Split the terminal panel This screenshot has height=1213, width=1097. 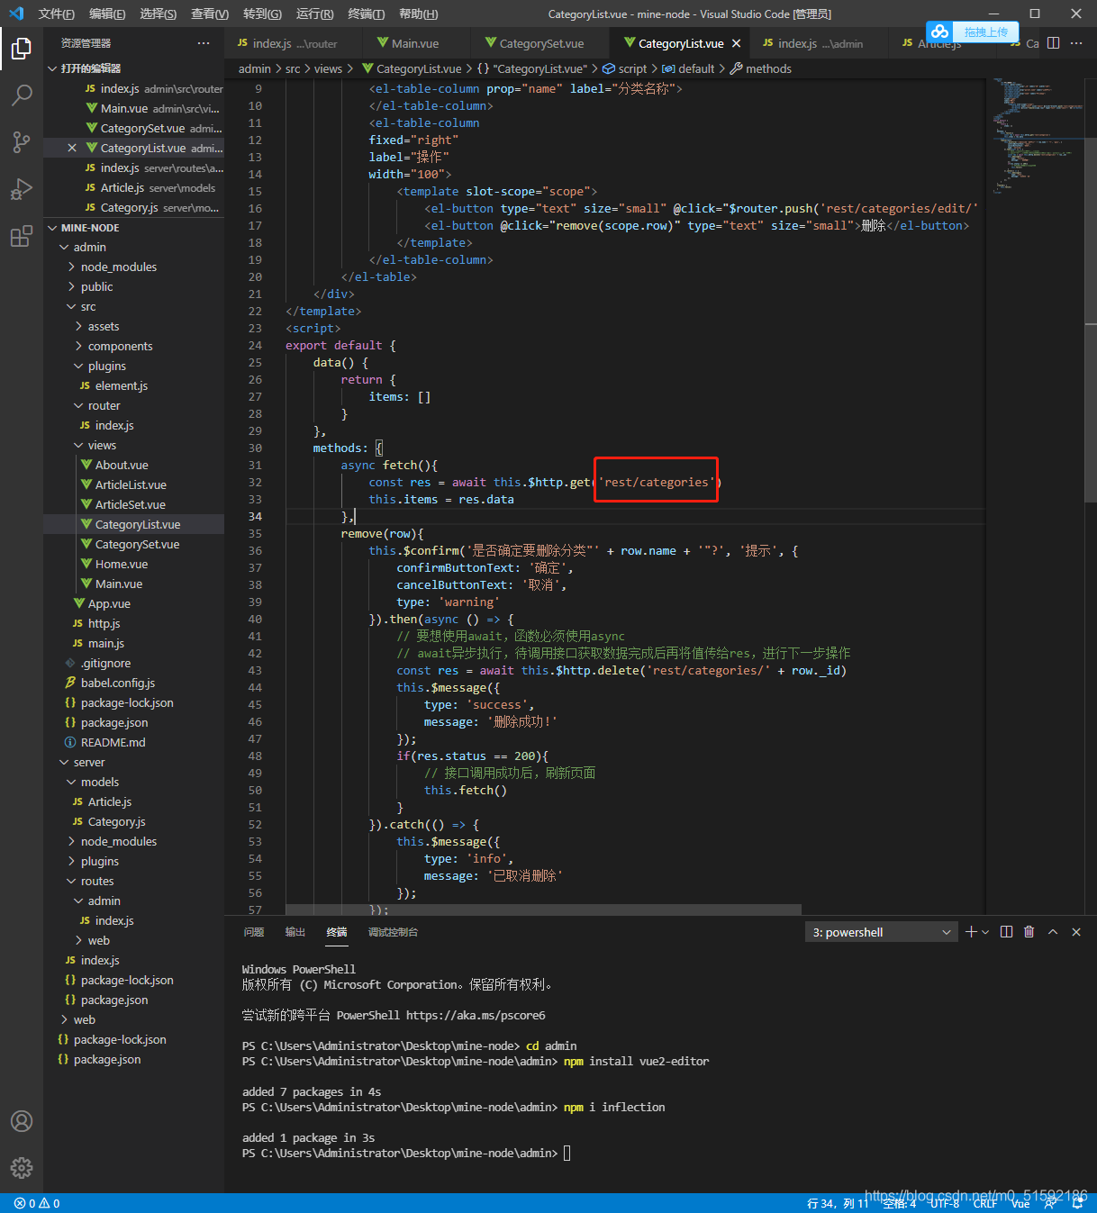(1007, 932)
